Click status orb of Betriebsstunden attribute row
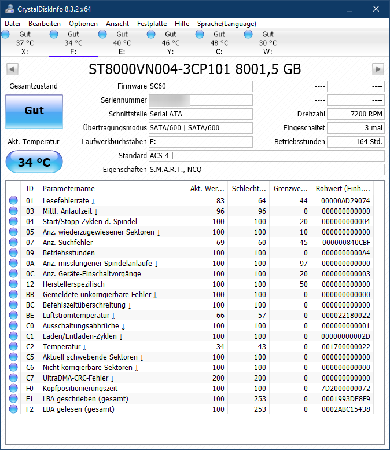390x450 pixels. pyautogui.click(x=13, y=253)
